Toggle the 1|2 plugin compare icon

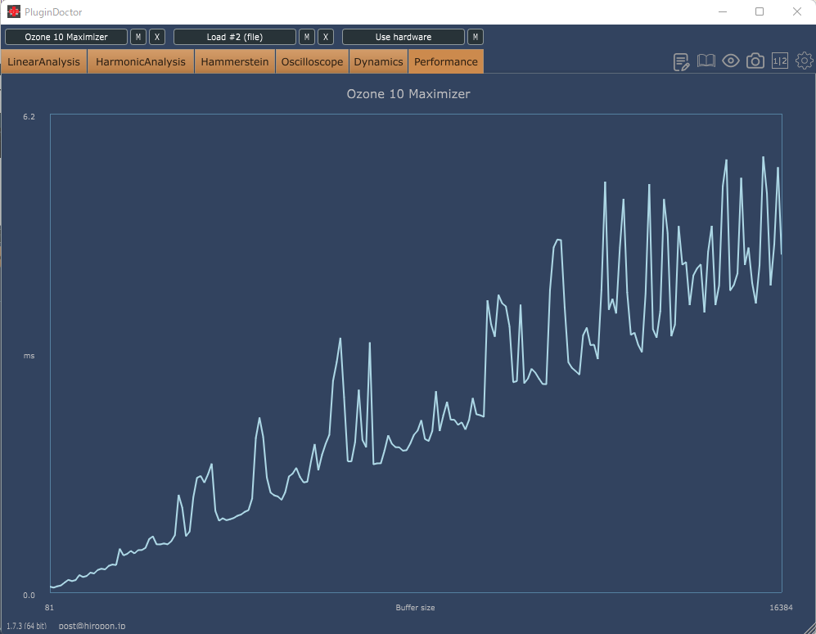coord(779,61)
